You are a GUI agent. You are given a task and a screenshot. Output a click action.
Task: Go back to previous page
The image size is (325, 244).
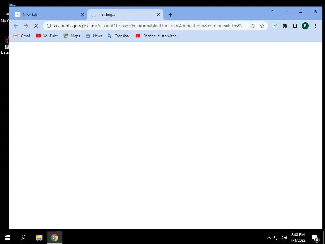tap(16, 26)
